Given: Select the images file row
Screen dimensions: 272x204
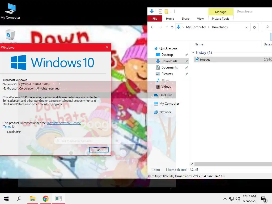Looking at the screenshot, I should coord(233,59).
